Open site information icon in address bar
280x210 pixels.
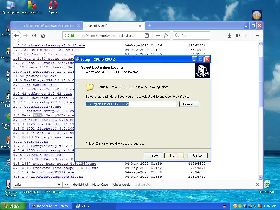point(67,36)
